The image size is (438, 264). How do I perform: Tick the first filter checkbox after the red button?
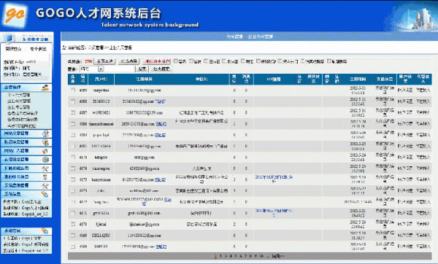click(x=176, y=61)
